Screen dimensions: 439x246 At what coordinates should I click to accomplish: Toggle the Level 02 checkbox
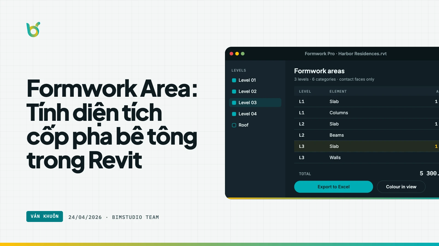tap(234, 92)
